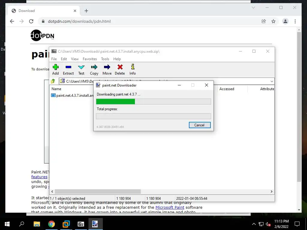
Task: Select the Download browser tab
Action: point(44,11)
